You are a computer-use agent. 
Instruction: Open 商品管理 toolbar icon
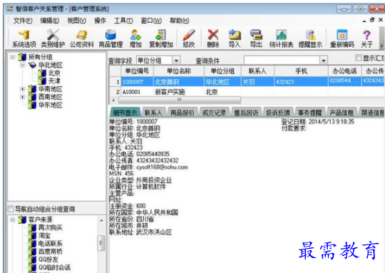(111, 38)
